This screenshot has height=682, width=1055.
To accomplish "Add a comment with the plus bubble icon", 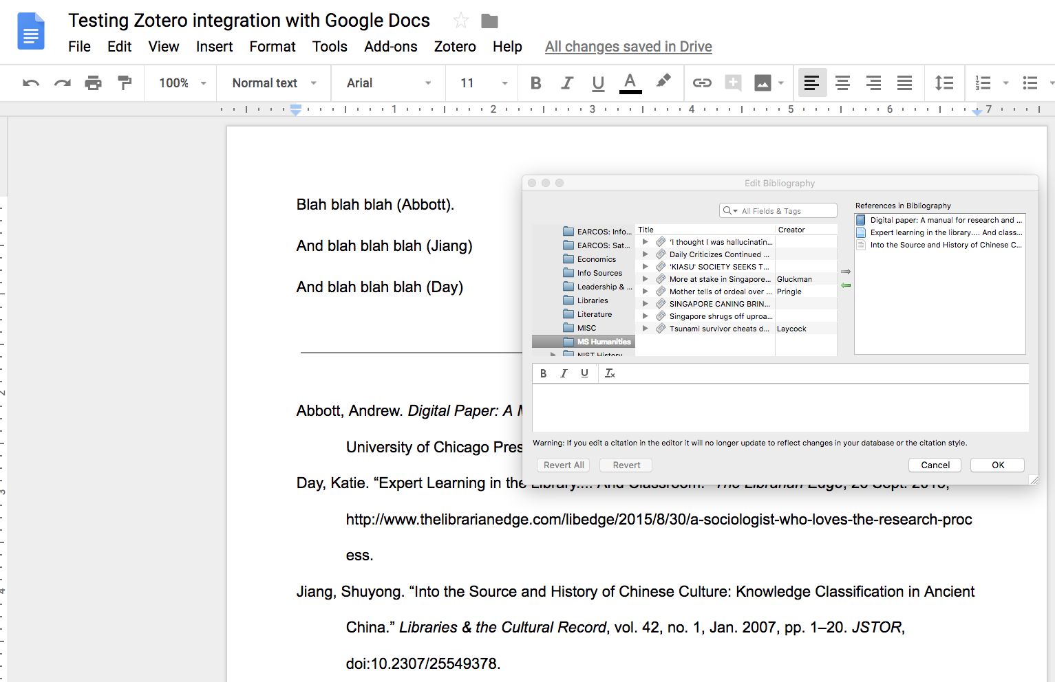I will point(733,83).
